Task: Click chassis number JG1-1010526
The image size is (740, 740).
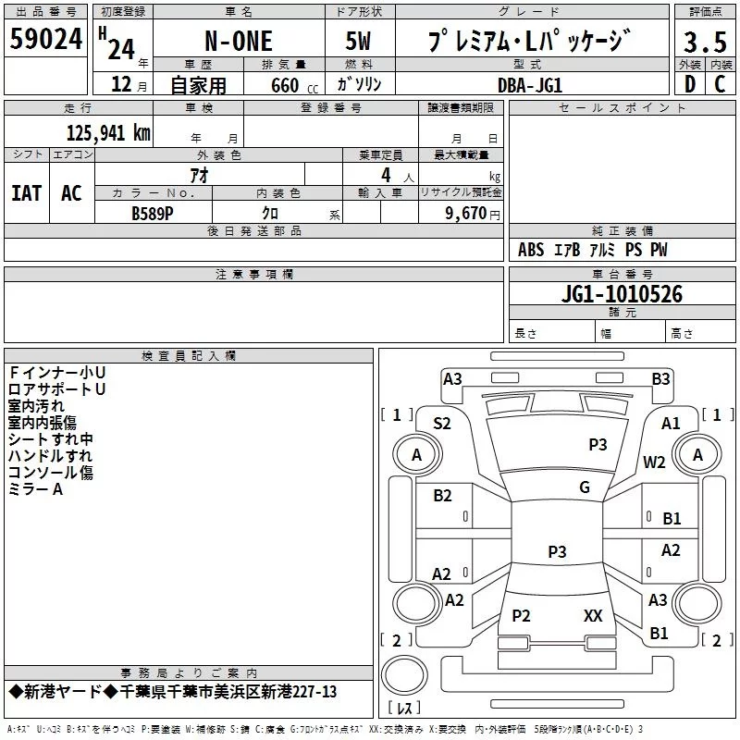Action: pos(622,294)
